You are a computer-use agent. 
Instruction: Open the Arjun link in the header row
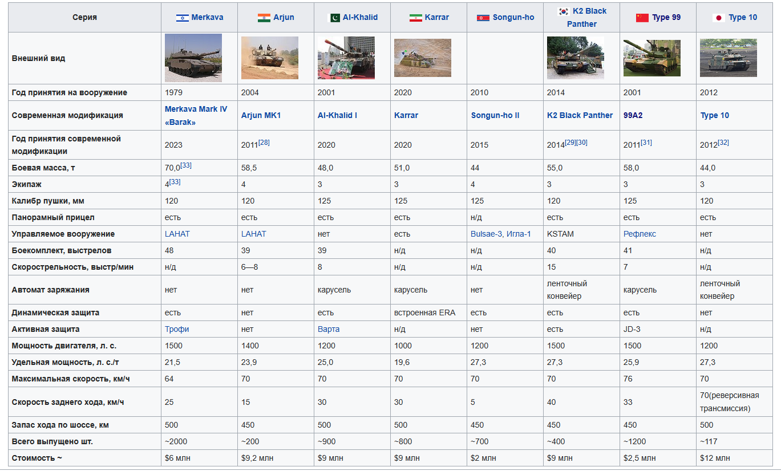point(284,17)
